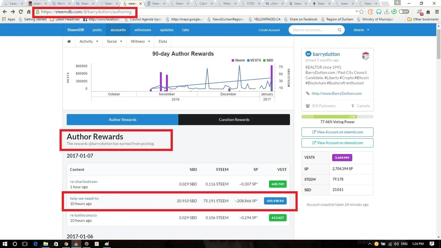
Task: Open the re-charlieshrem- post link
Action: click(x=84, y=182)
